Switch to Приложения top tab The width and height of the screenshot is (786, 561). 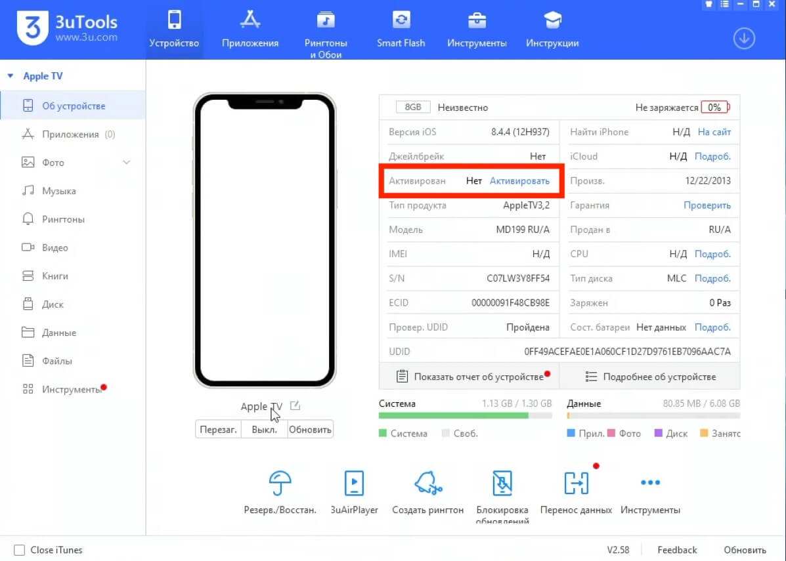[x=250, y=30]
